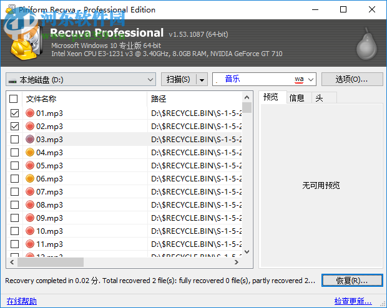This screenshot has width=387, height=308.
Task: Select the 11.mp3 file name
Action: [x=49, y=244]
